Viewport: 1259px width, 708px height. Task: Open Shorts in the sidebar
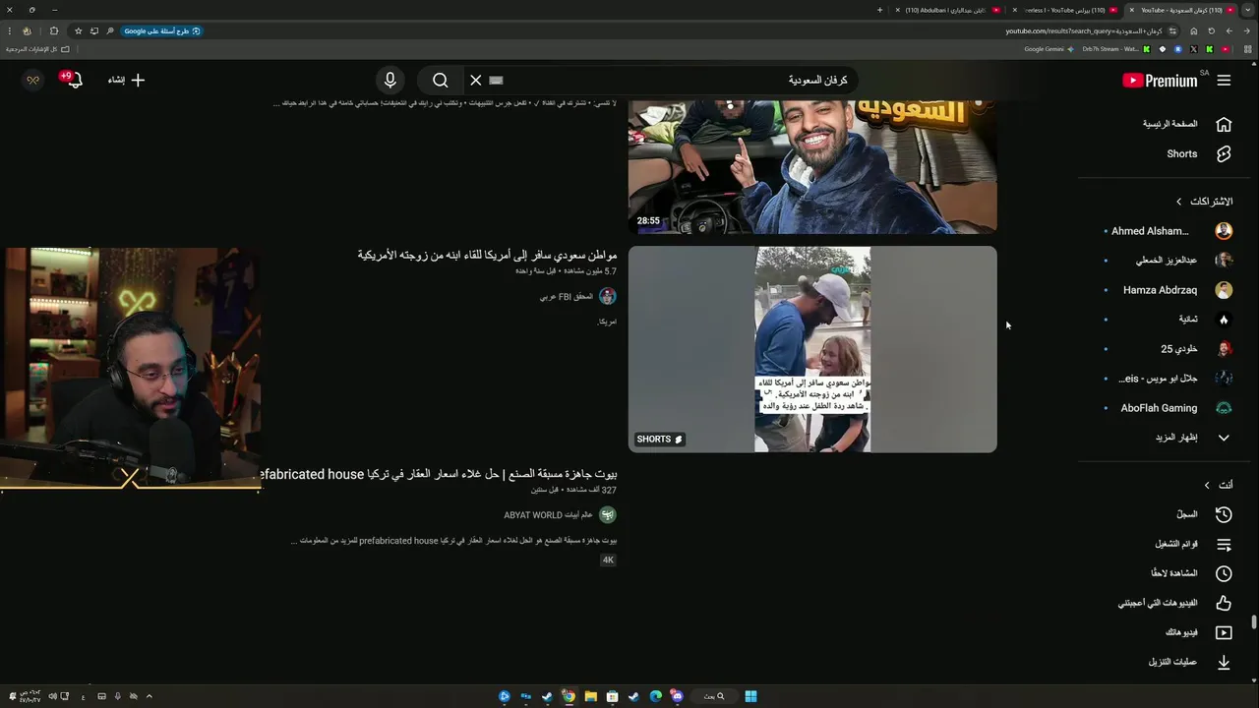point(1166,154)
